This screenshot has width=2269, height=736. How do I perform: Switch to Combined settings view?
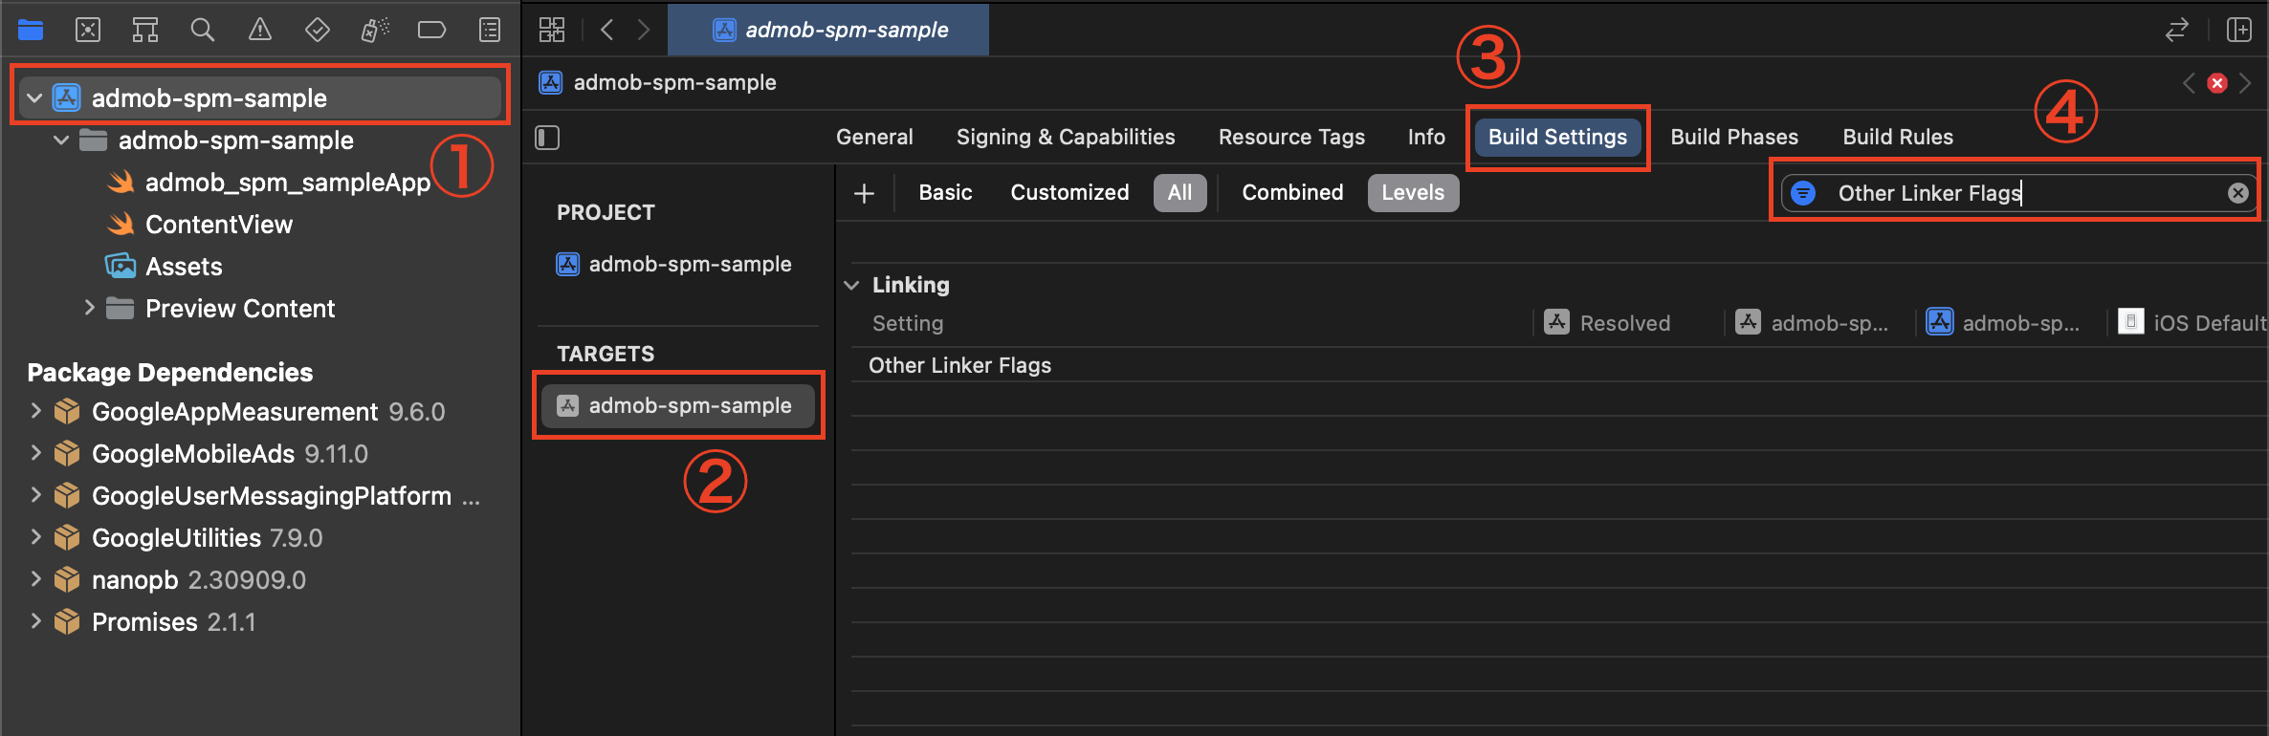pos(1292,192)
